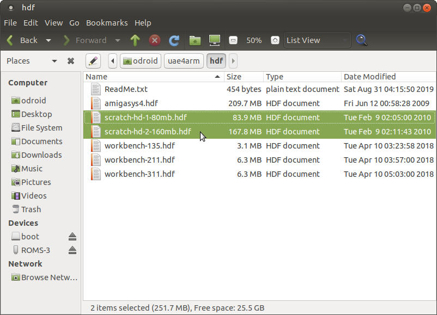Click the uae4arm path button

tap(184, 61)
